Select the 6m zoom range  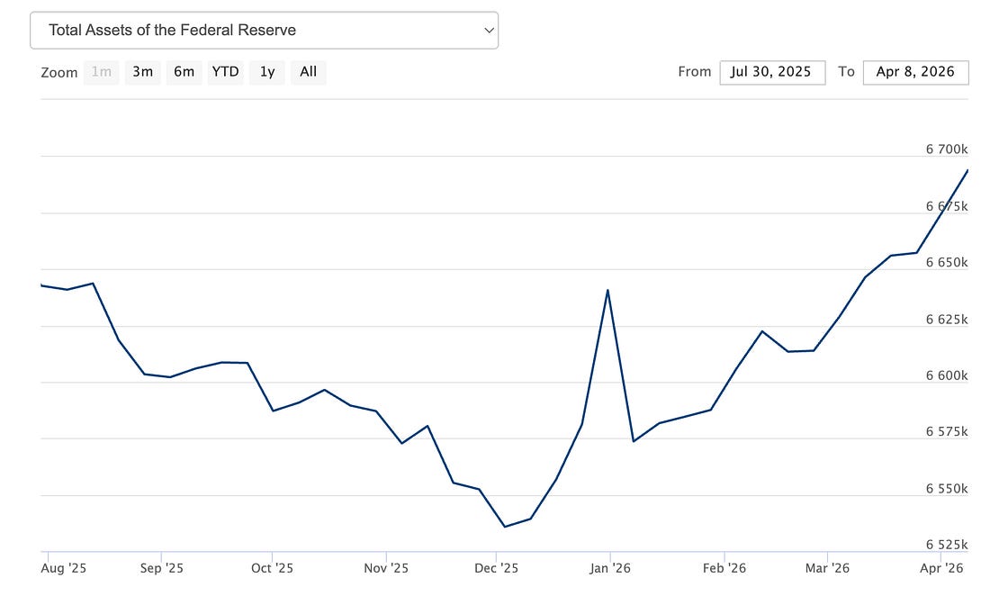point(184,72)
